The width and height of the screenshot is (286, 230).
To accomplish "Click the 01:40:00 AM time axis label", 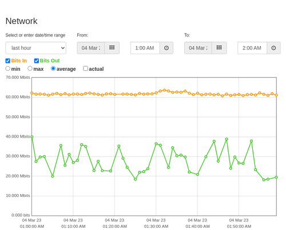I will pos(197,227).
